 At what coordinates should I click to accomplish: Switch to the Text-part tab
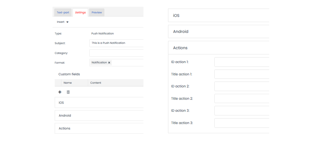pyautogui.click(x=63, y=13)
